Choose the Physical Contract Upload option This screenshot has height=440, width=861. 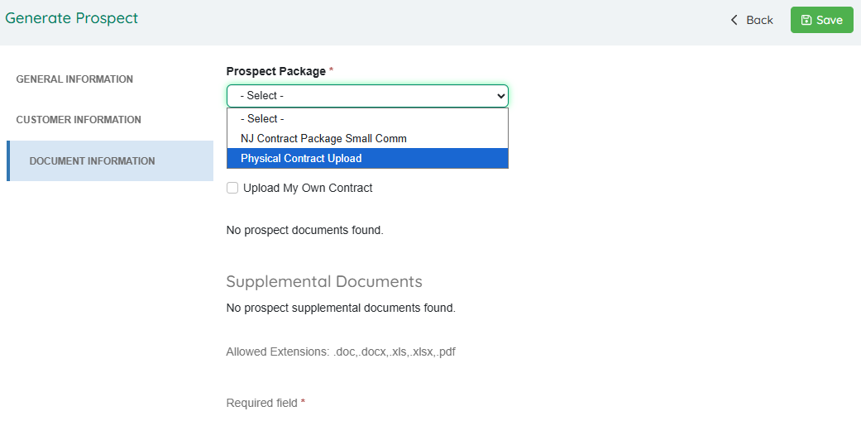[301, 159]
